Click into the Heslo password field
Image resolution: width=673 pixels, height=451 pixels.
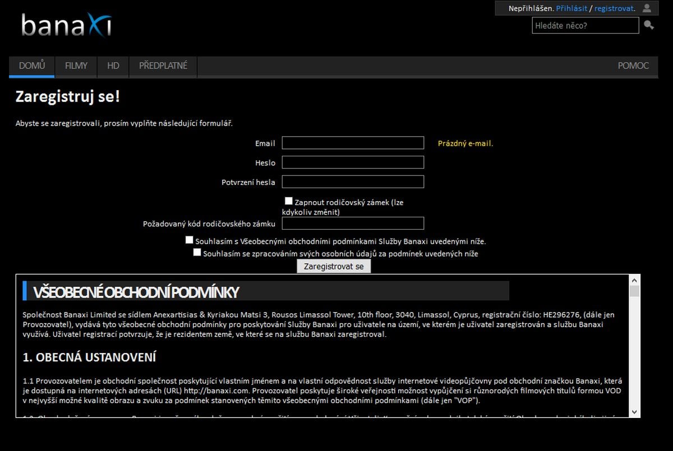[353, 162]
